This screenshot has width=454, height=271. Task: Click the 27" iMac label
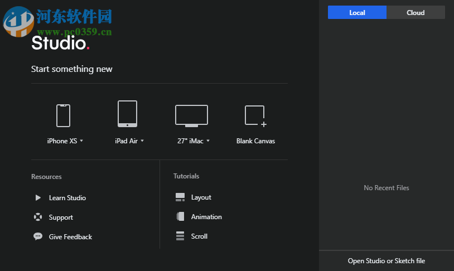tap(190, 141)
